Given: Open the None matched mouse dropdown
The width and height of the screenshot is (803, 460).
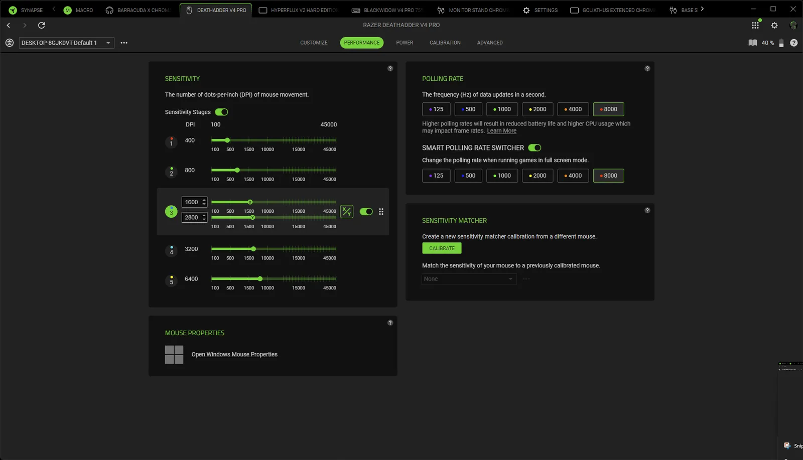Looking at the screenshot, I should [x=469, y=279].
